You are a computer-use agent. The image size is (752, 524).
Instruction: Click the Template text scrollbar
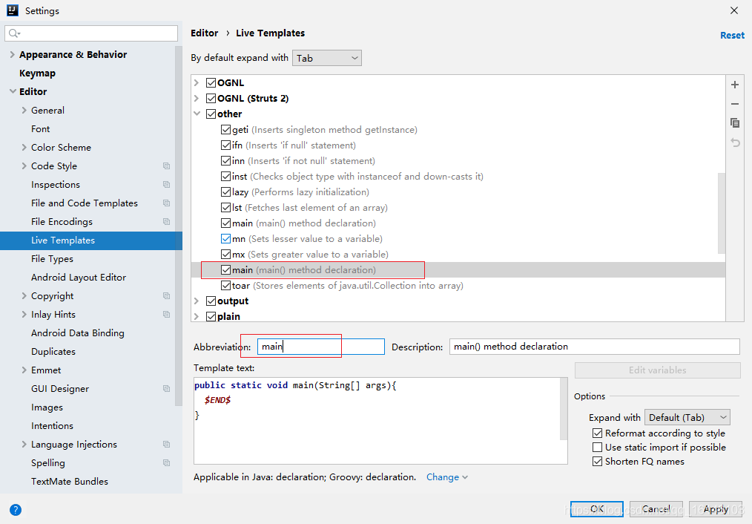point(564,409)
